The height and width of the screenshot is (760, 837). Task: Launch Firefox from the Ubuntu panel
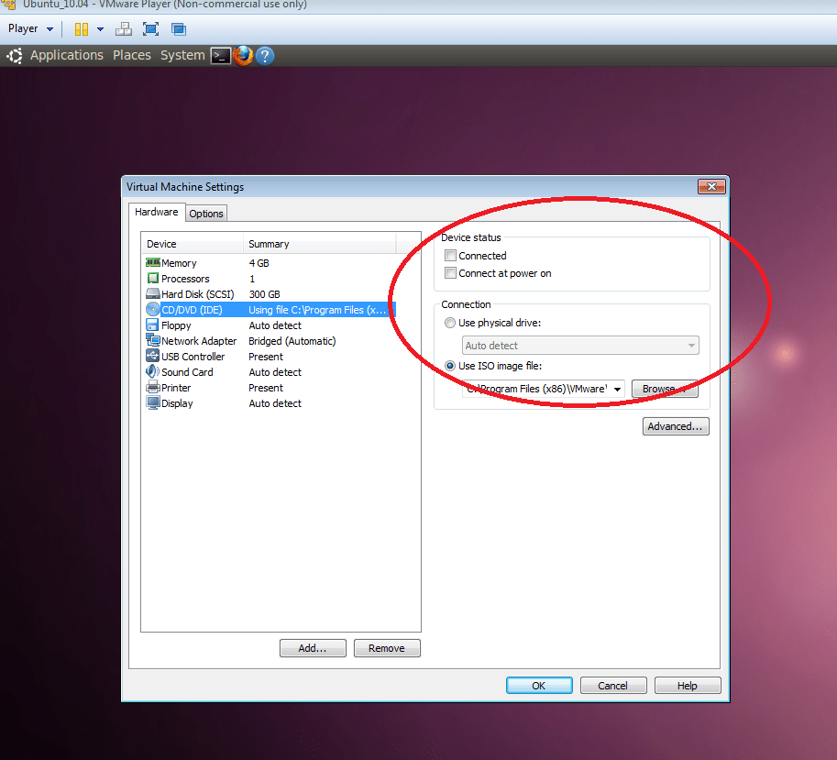243,56
